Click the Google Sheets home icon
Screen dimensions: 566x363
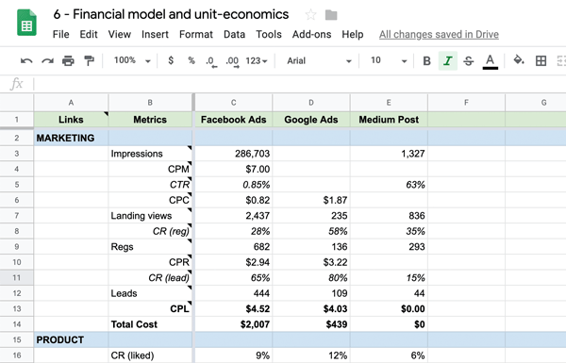26,23
